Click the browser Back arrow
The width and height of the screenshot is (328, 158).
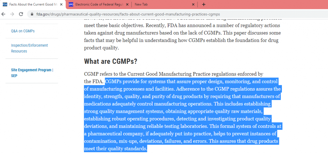[3, 14]
